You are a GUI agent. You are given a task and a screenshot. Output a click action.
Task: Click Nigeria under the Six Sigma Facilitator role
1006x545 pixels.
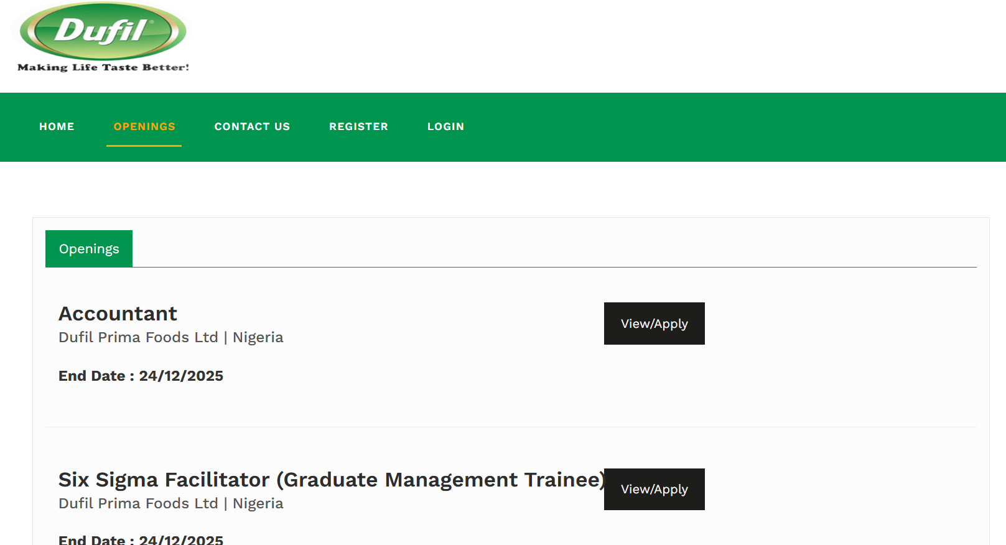tap(258, 503)
